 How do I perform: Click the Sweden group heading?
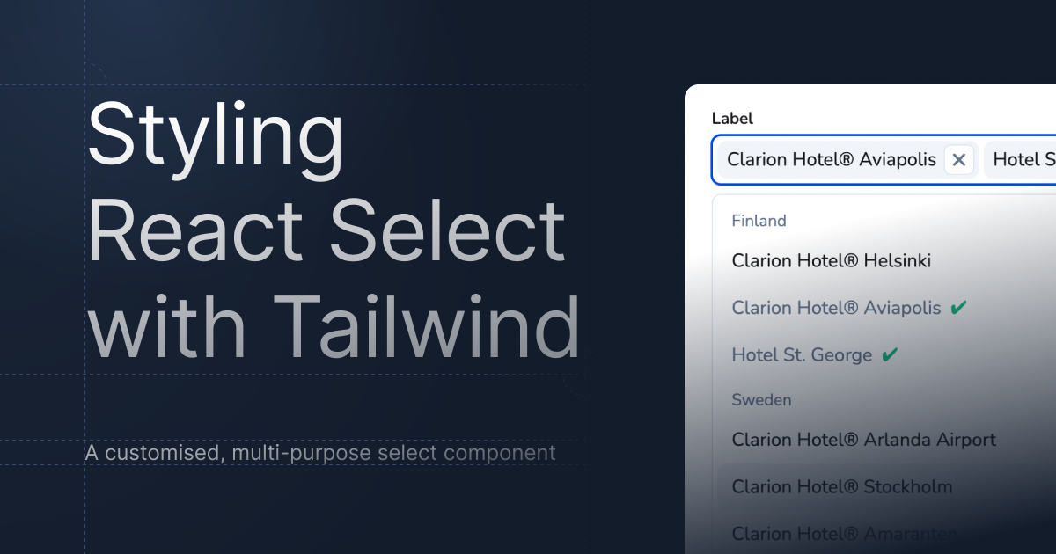click(x=761, y=399)
